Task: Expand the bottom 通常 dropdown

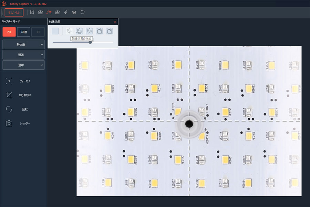Action: click(x=23, y=65)
